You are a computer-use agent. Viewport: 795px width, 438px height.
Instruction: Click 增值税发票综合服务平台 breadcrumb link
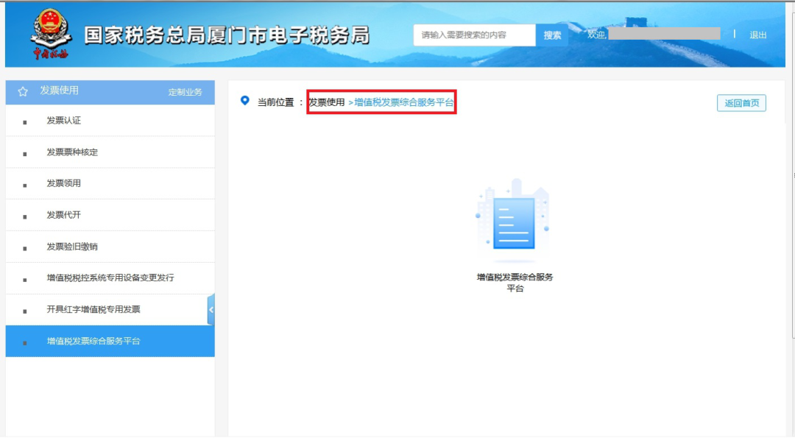404,102
